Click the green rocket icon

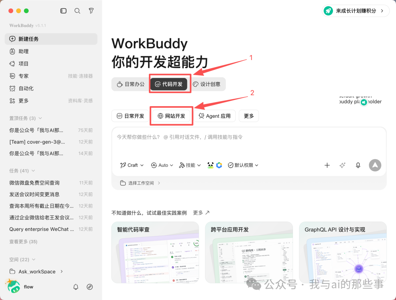pos(328,11)
